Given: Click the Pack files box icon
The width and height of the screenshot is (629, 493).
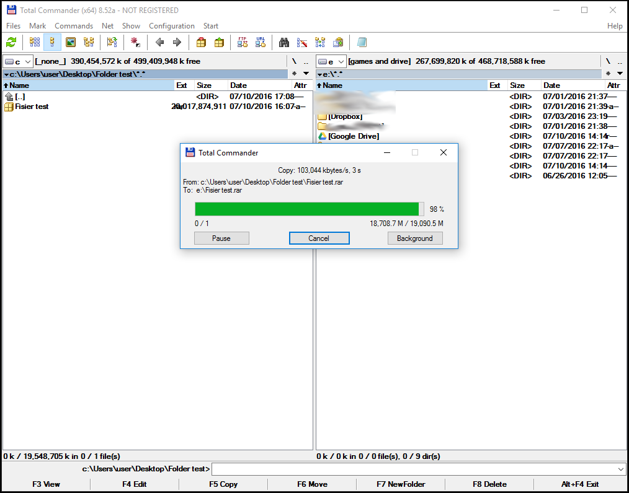Looking at the screenshot, I should point(202,42).
